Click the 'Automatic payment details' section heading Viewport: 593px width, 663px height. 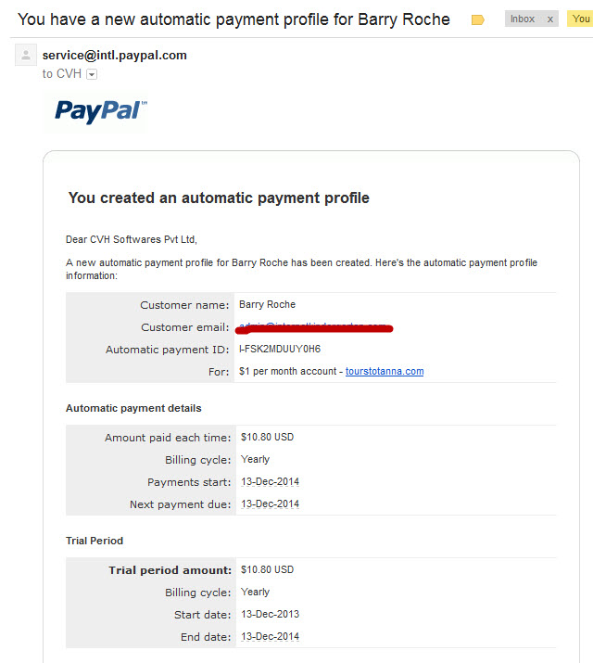tap(133, 408)
